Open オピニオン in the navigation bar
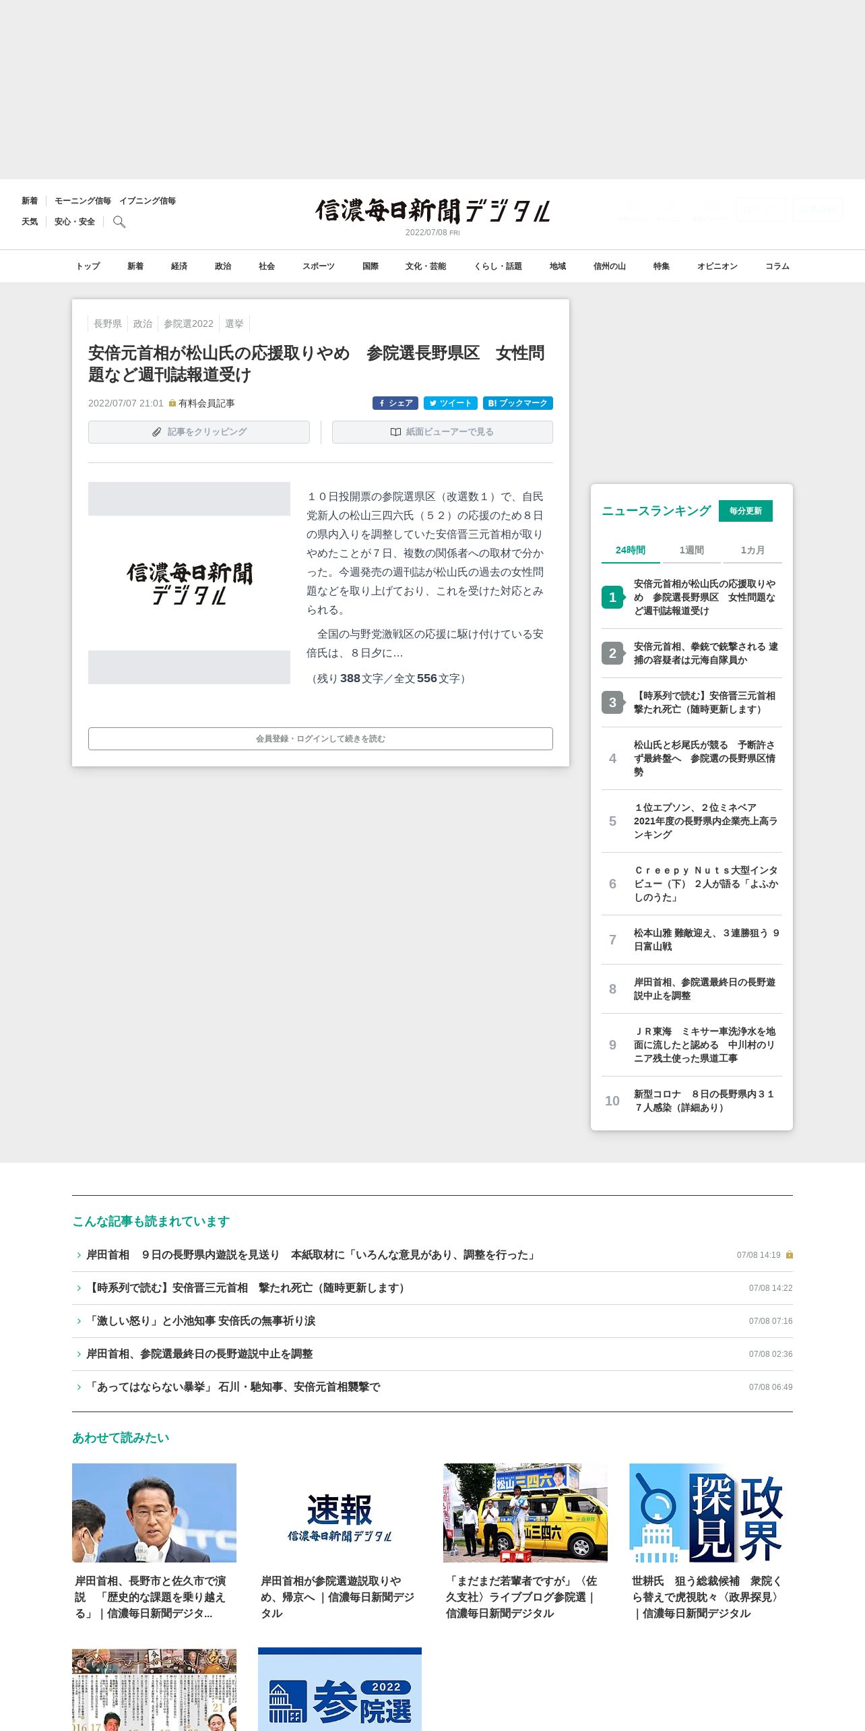The height and width of the screenshot is (1731, 865). coord(717,266)
